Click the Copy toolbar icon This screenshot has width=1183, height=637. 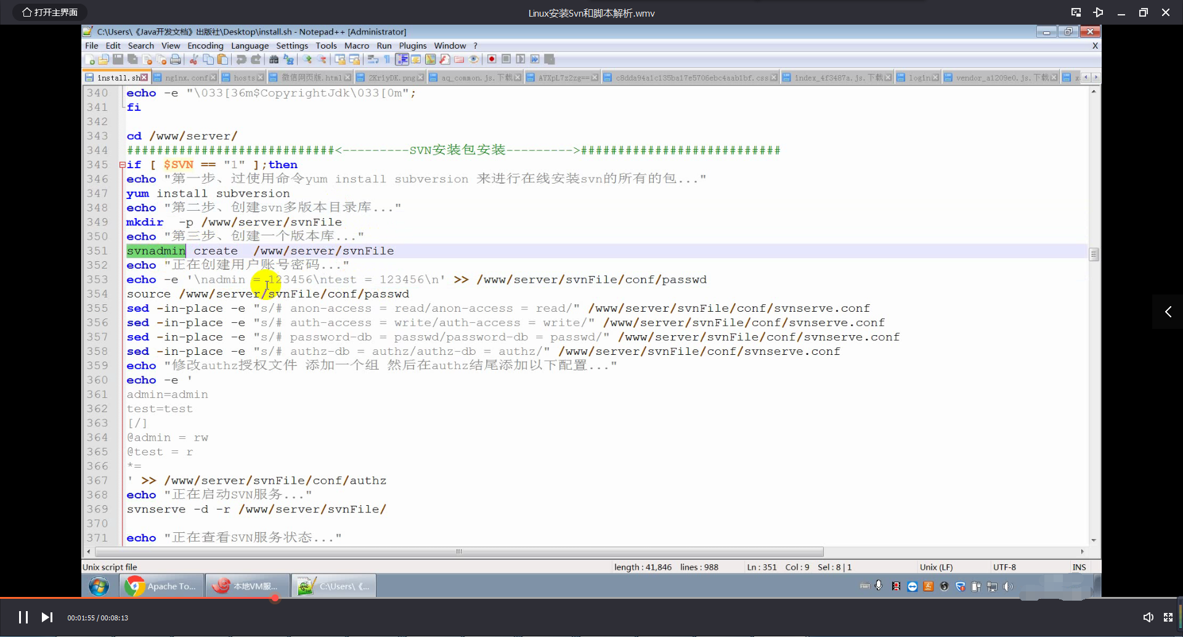(208, 59)
